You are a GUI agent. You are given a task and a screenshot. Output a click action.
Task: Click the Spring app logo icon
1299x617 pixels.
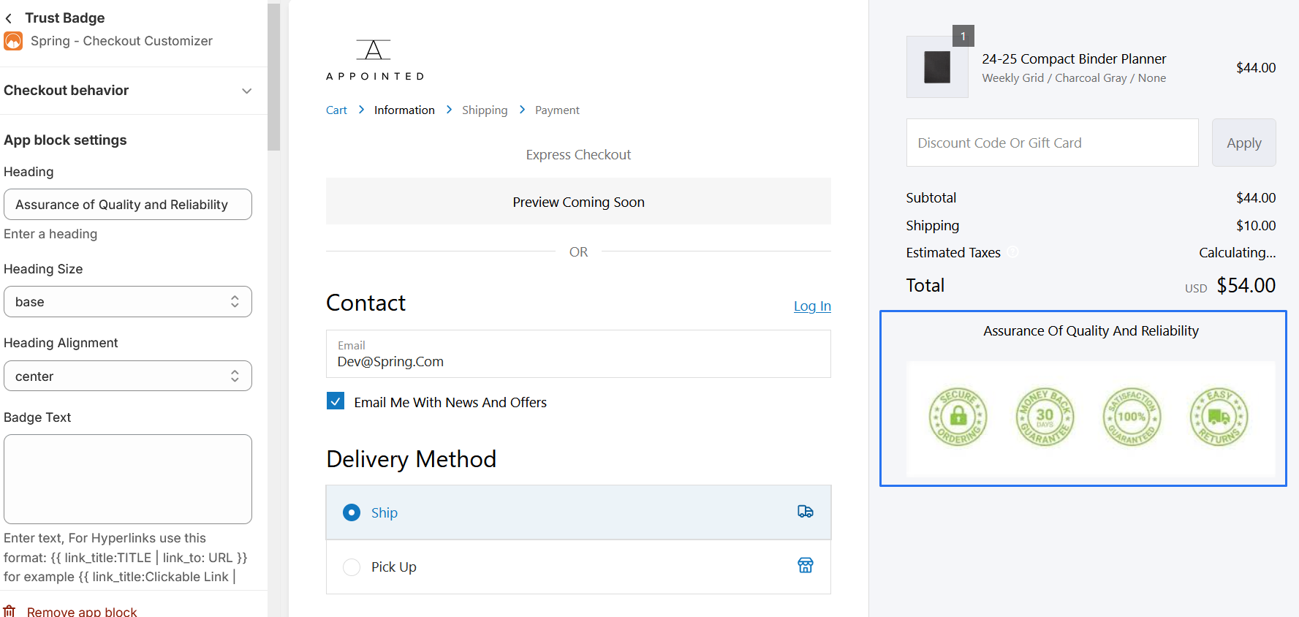(13, 41)
